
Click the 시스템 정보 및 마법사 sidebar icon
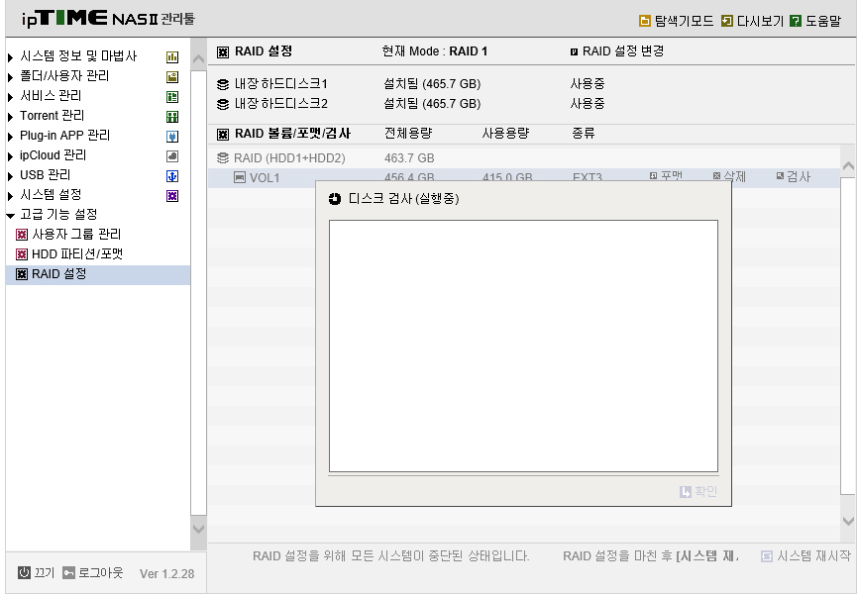(x=172, y=56)
